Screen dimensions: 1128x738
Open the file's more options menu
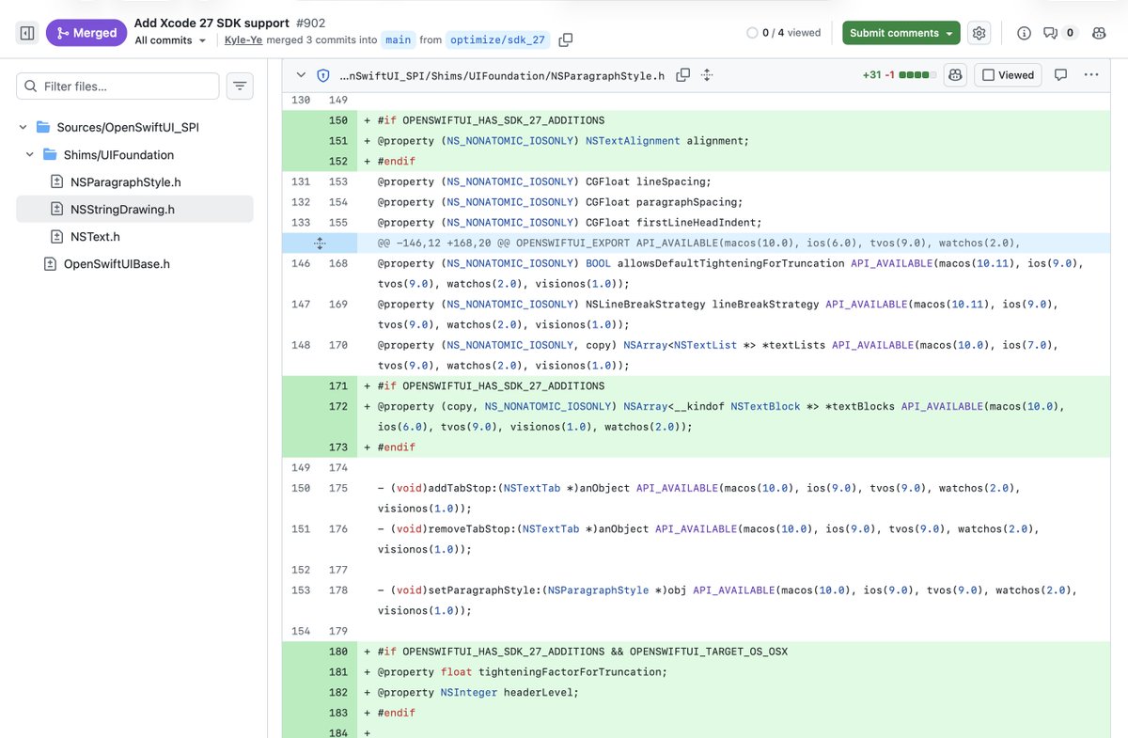coord(1091,75)
